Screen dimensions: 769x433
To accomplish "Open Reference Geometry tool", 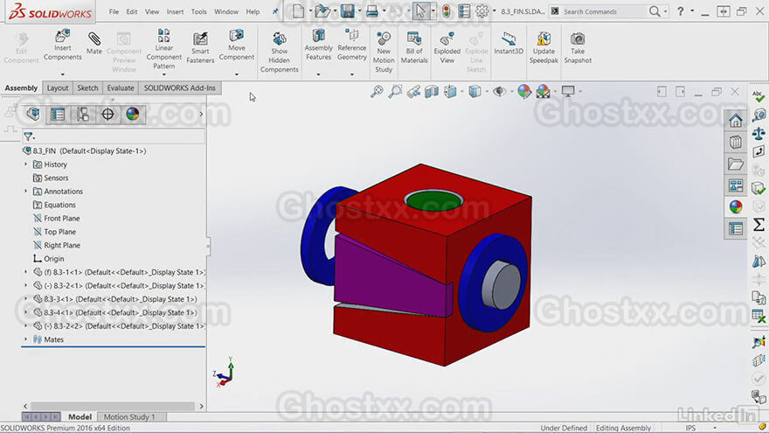I will point(351,45).
